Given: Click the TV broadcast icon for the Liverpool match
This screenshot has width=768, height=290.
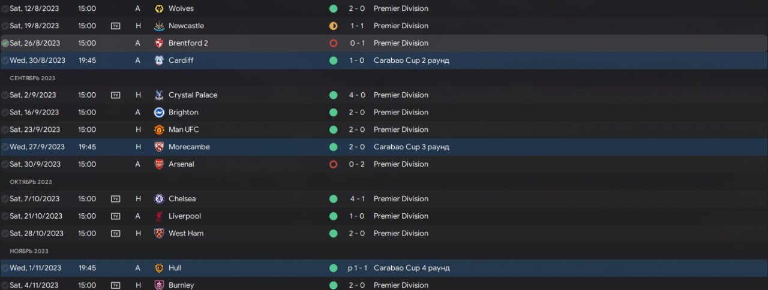Looking at the screenshot, I should click(x=116, y=216).
